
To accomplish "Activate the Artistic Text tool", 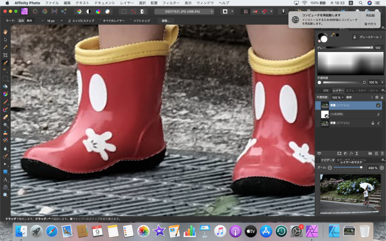I will [x=5, y=180].
